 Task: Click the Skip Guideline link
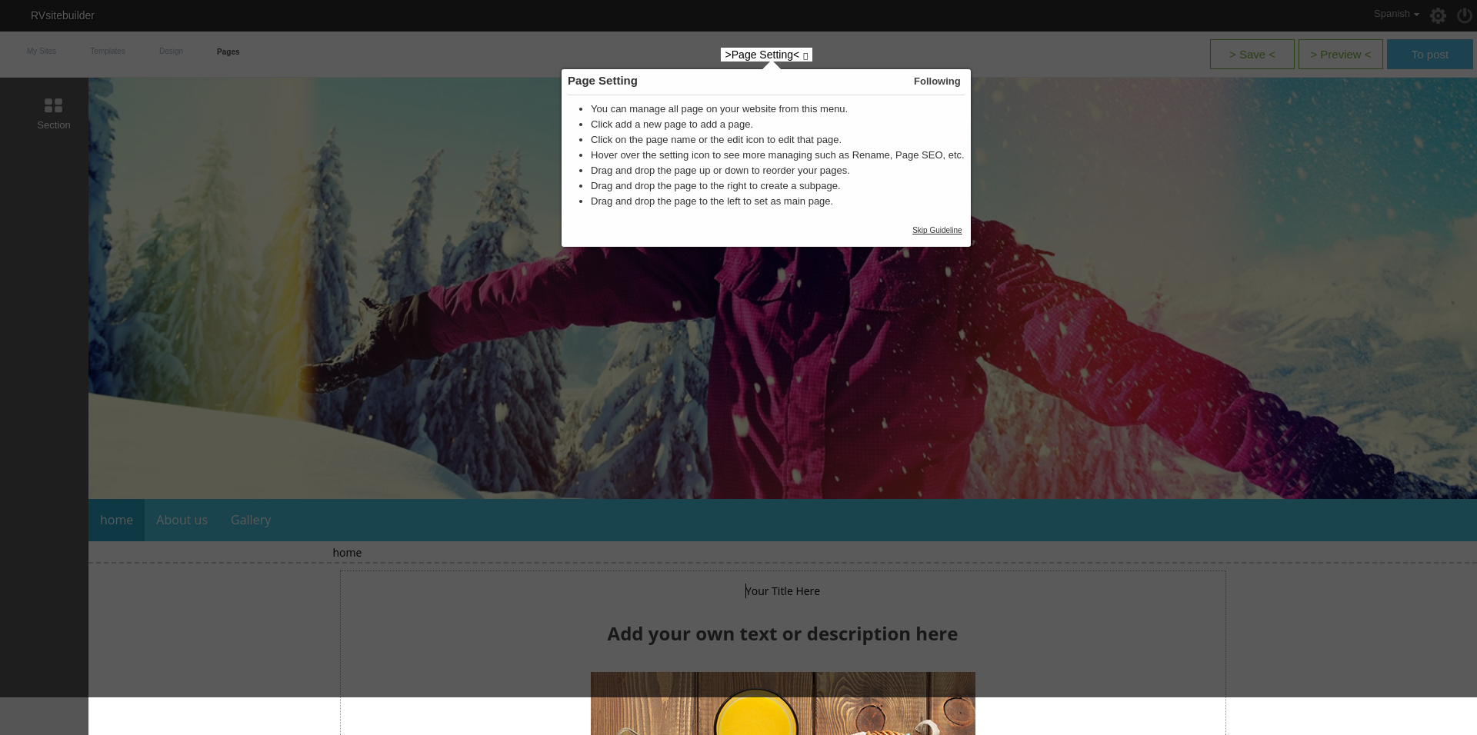pyautogui.click(x=936, y=230)
